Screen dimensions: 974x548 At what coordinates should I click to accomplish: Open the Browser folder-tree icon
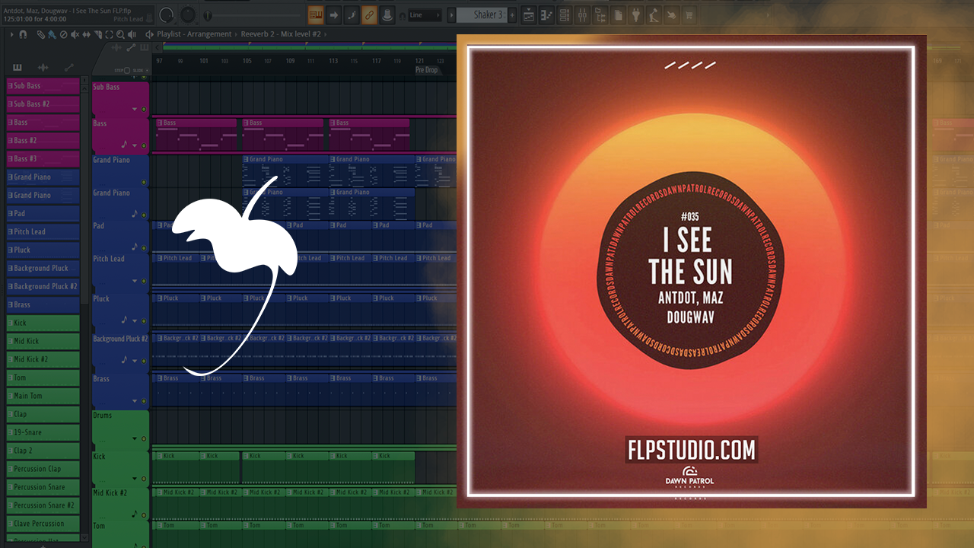click(600, 14)
